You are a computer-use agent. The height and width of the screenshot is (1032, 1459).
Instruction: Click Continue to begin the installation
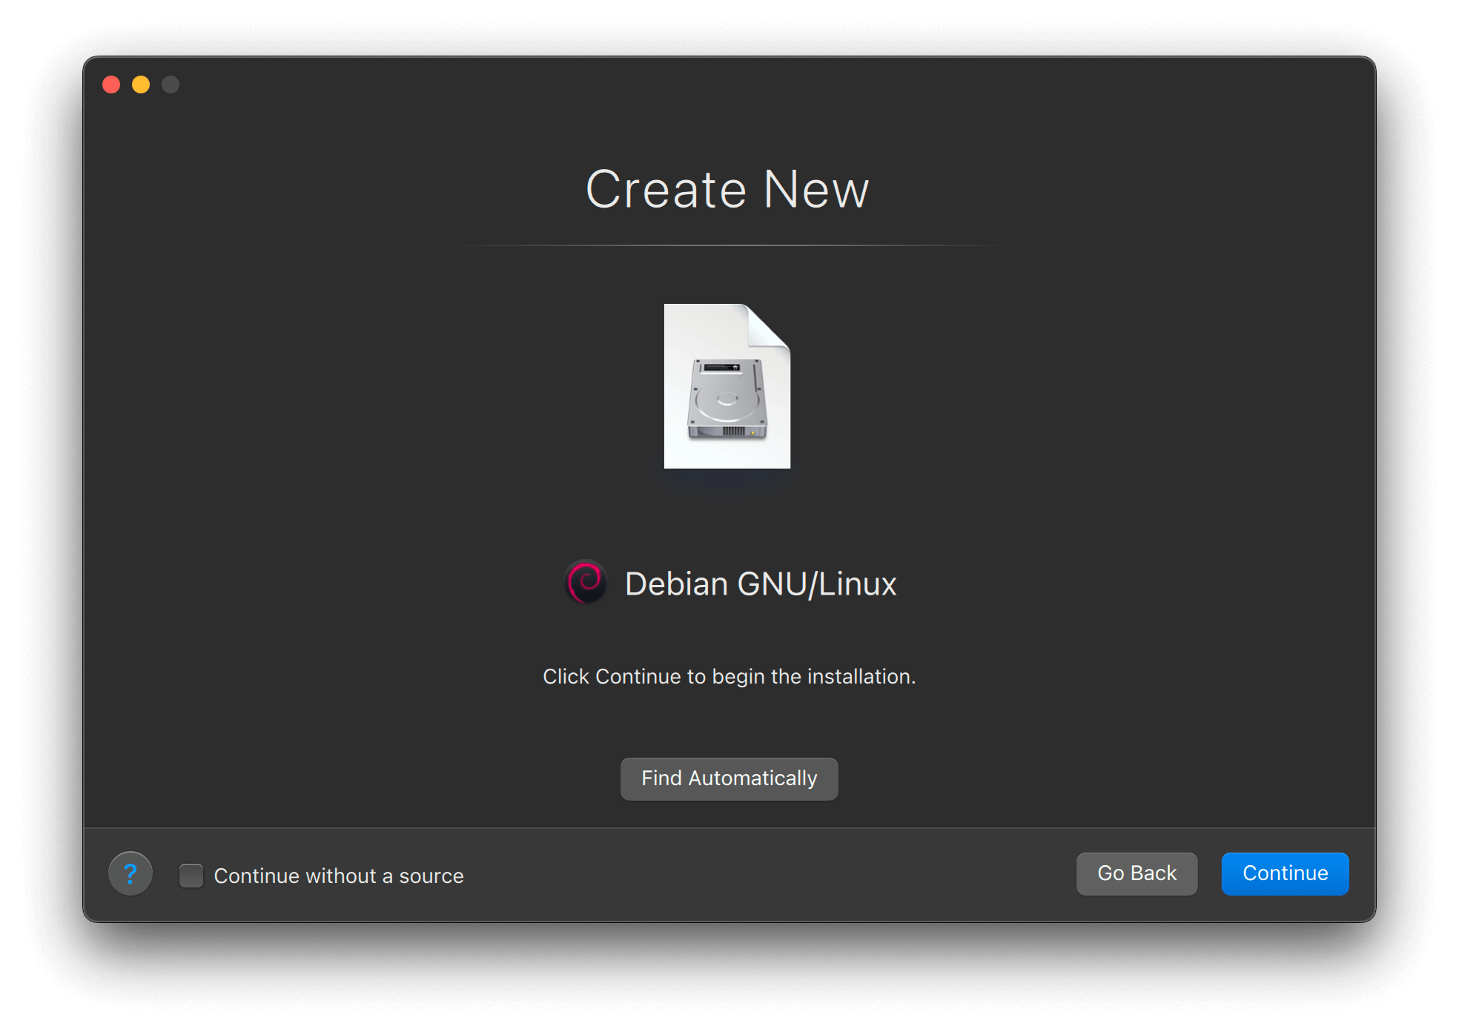pyautogui.click(x=1284, y=873)
